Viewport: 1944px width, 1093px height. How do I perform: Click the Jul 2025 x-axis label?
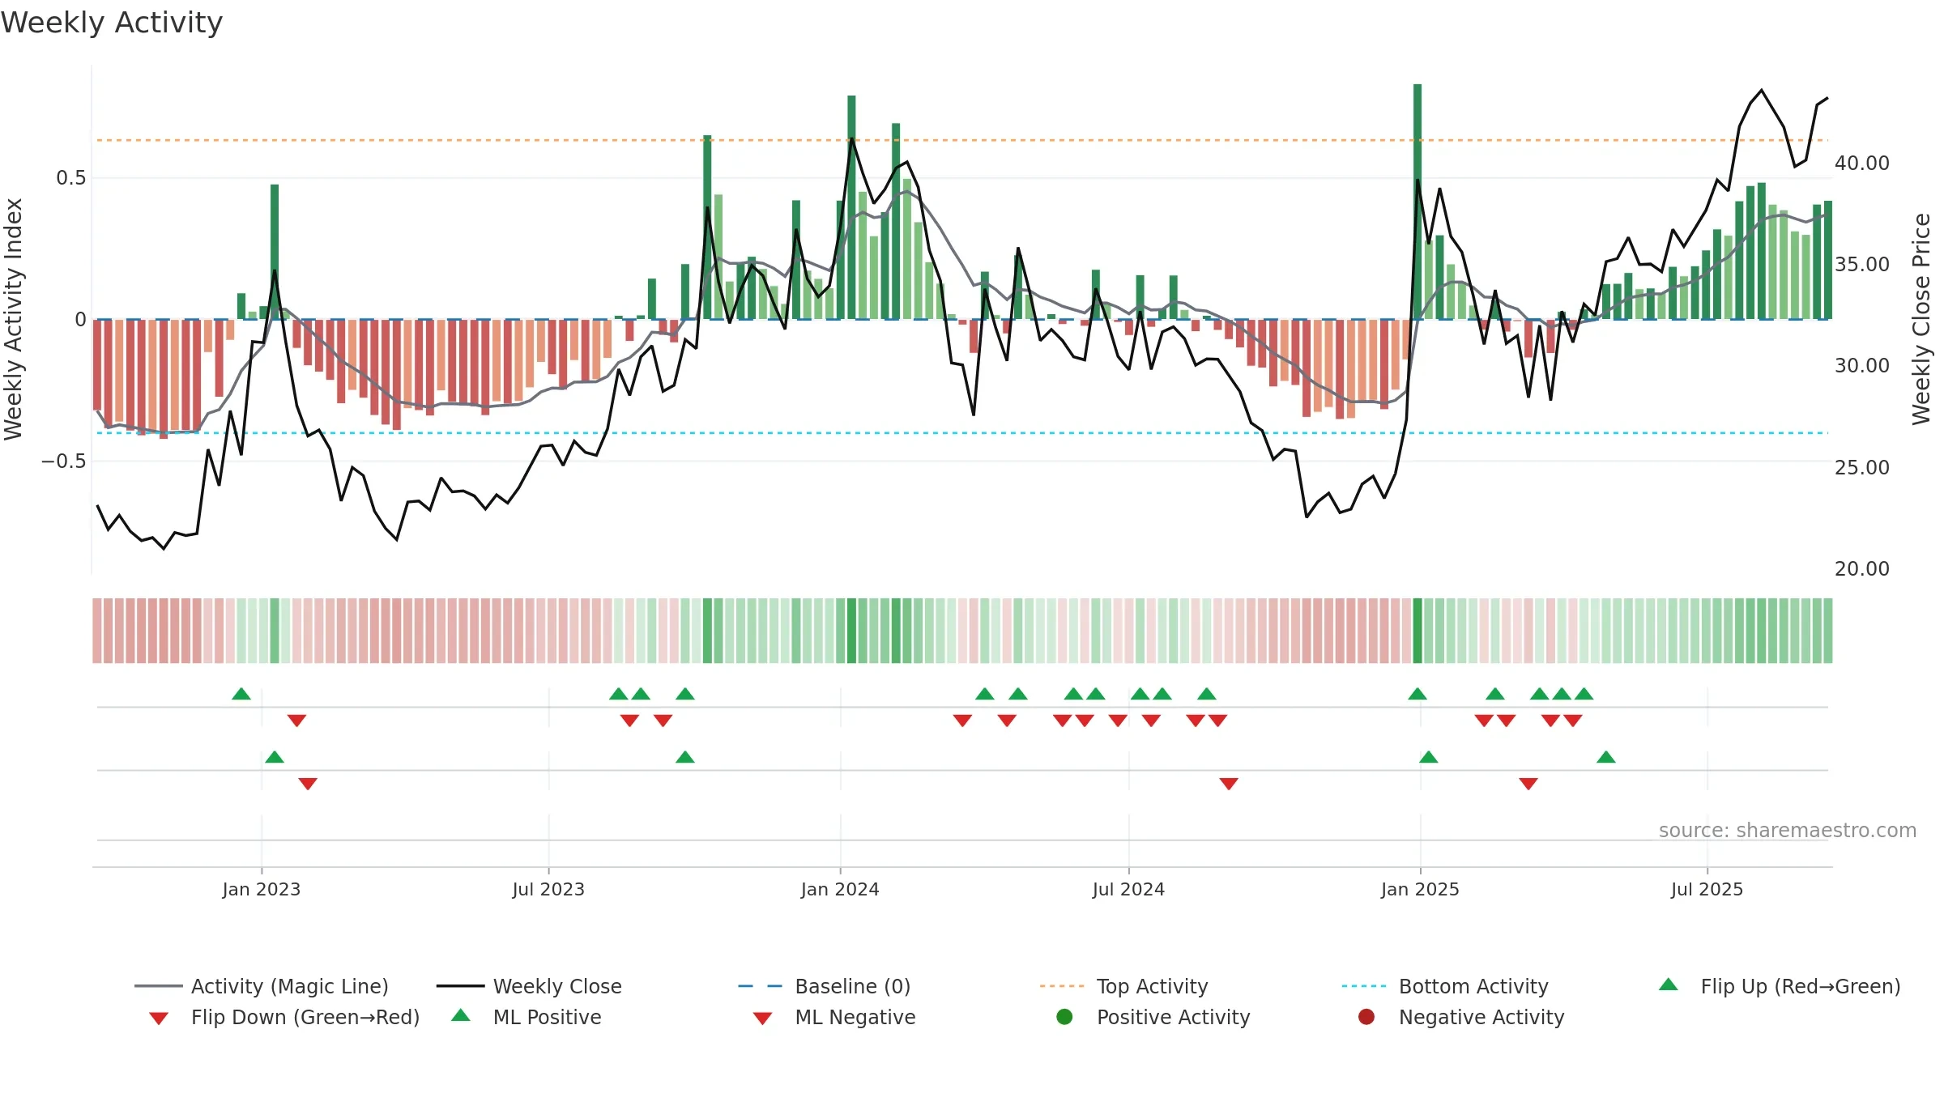tap(1707, 889)
